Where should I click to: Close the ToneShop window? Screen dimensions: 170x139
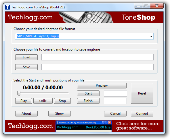[x=157, y=6]
